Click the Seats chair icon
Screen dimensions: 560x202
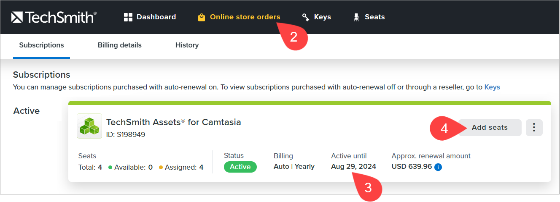click(356, 17)
